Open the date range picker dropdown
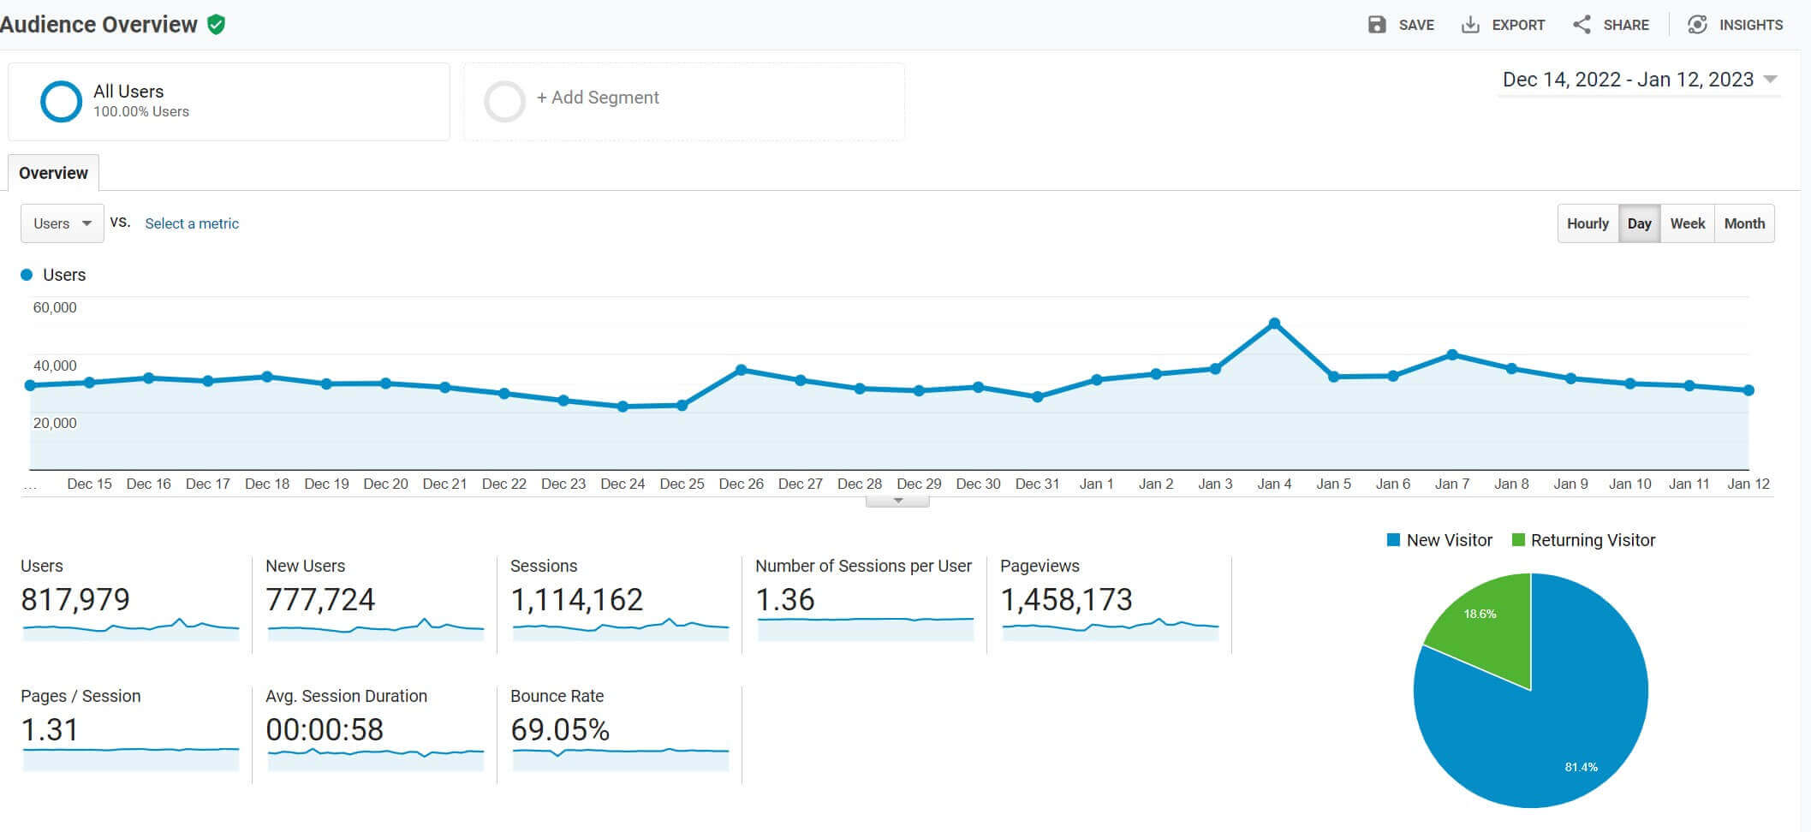Screen dimensions: 1811x832 1637,79
